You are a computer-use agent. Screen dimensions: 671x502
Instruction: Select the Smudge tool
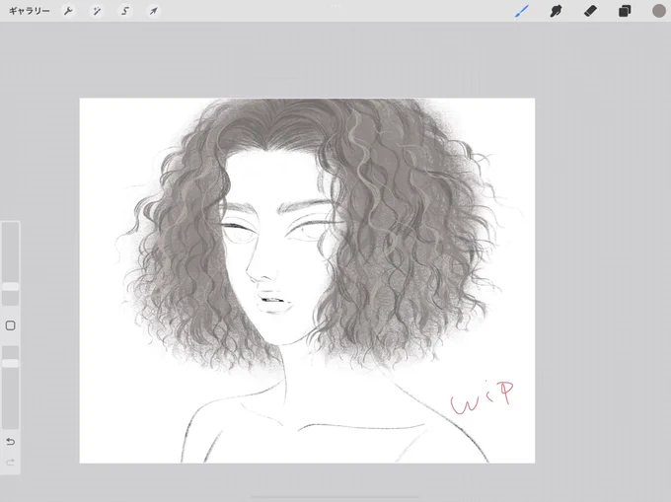[x=556, y=11]
